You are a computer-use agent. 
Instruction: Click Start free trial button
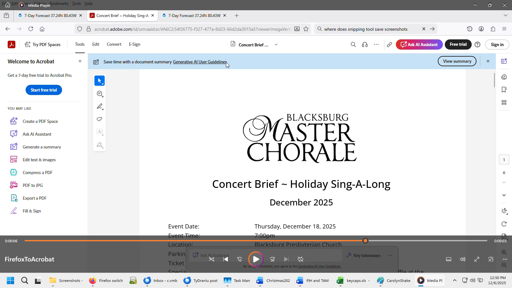pyautogui.click(x=44, y=90)
